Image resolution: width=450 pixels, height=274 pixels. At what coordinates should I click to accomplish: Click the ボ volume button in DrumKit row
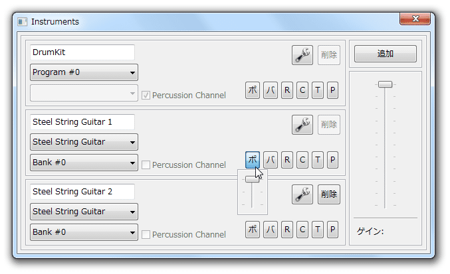coord(253,90)
